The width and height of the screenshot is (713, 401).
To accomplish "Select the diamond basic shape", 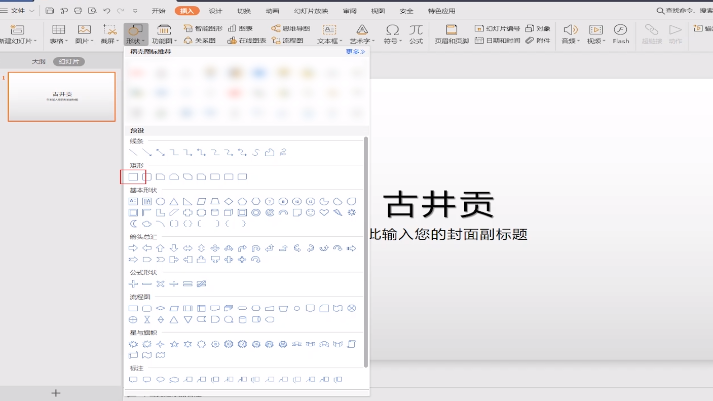I will [x=229, y=201].
